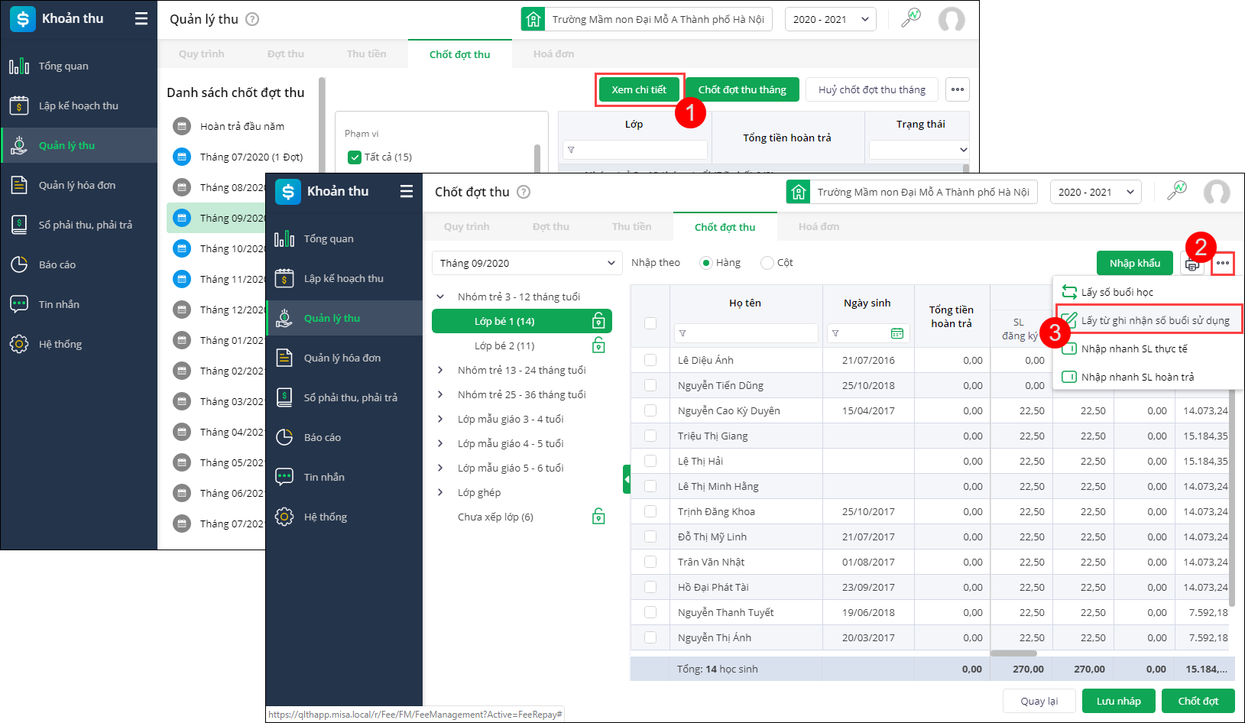Click Chốt đợt thu tháng button in back window
The width and height of the screenshot is (1245, 723).
coord(742,89)
